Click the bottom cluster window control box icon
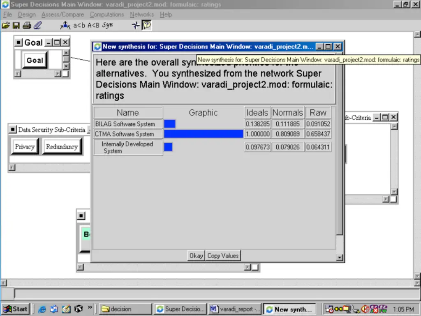The width and height of the screenshot is (421, 316). tap(81, 216)
